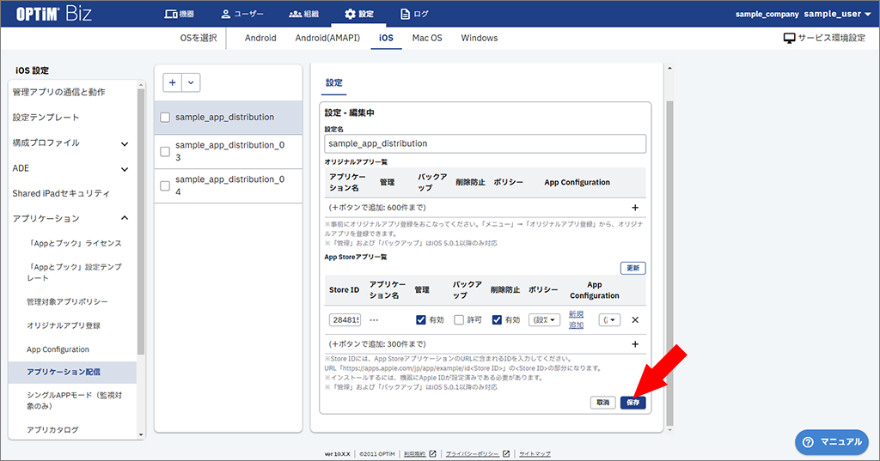Open 管理対象アプリポリシー item
This screenshot has width=880, height=461.
coord(67,301)
